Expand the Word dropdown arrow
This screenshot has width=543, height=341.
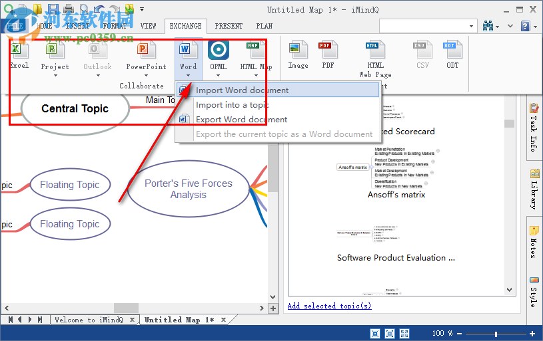pos(188,75)
